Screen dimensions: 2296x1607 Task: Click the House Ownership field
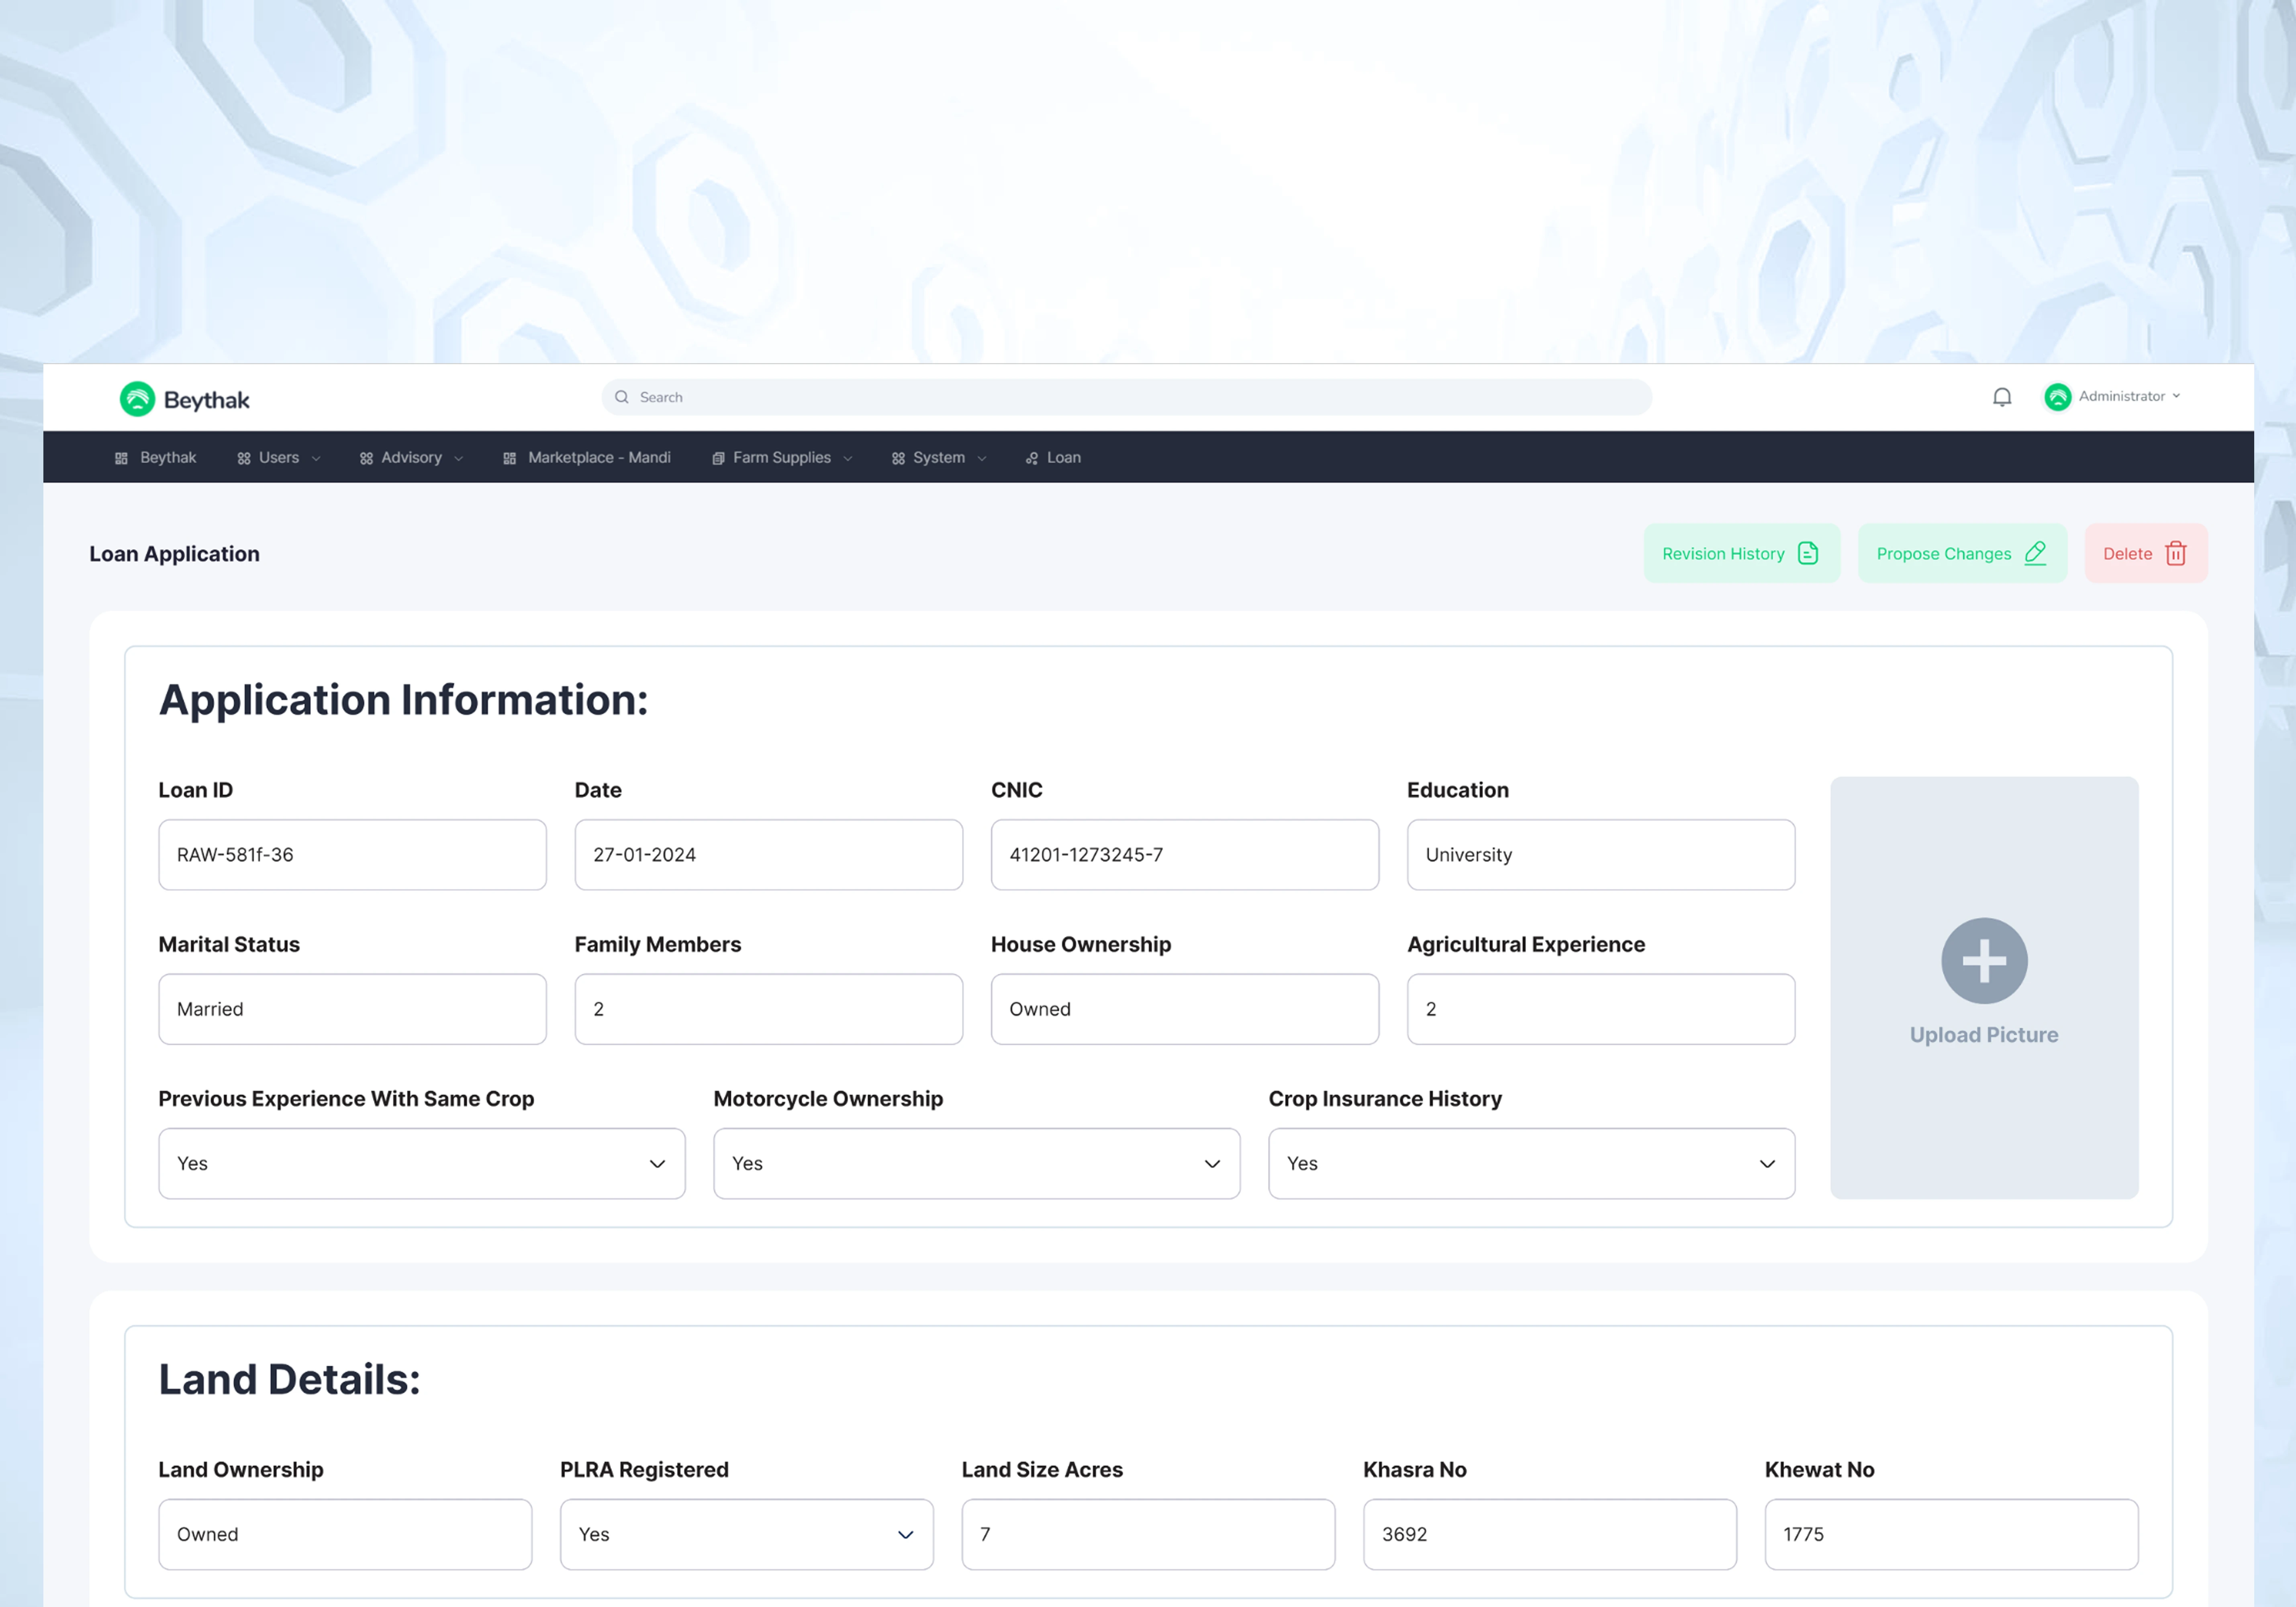(1184, 1009)
